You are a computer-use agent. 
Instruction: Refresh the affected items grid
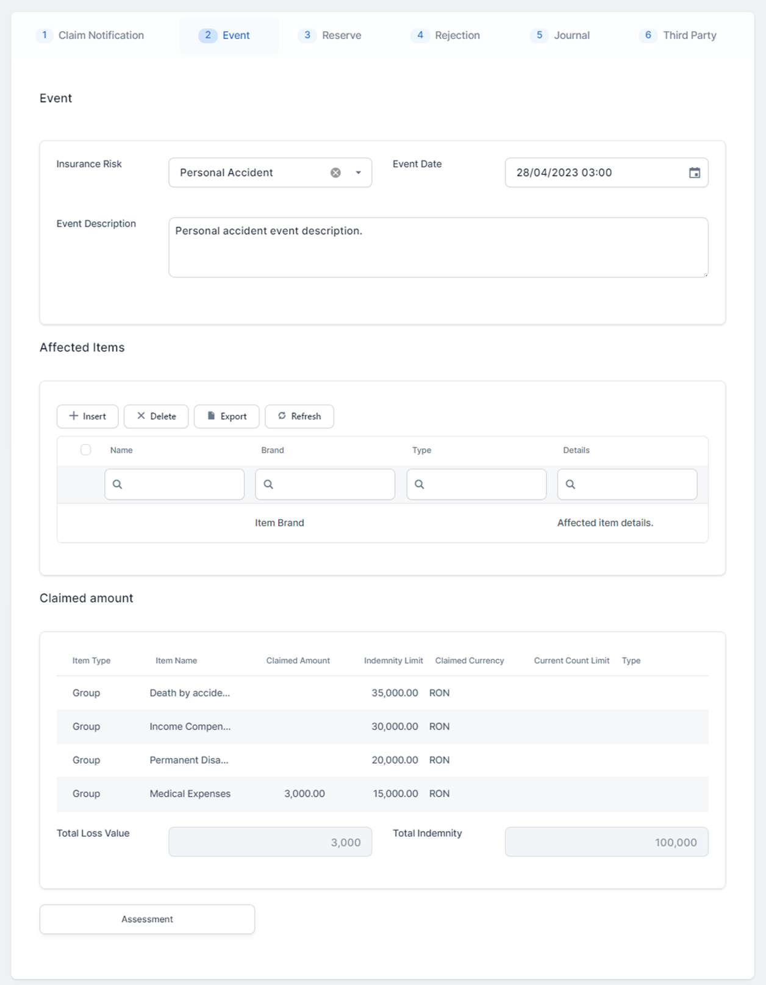point(299,416)
